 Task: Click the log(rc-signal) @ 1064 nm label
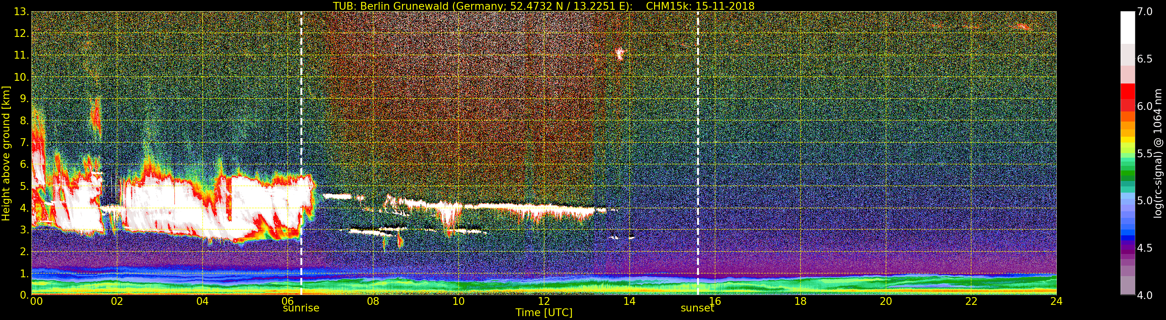(x=1157, y=153)
